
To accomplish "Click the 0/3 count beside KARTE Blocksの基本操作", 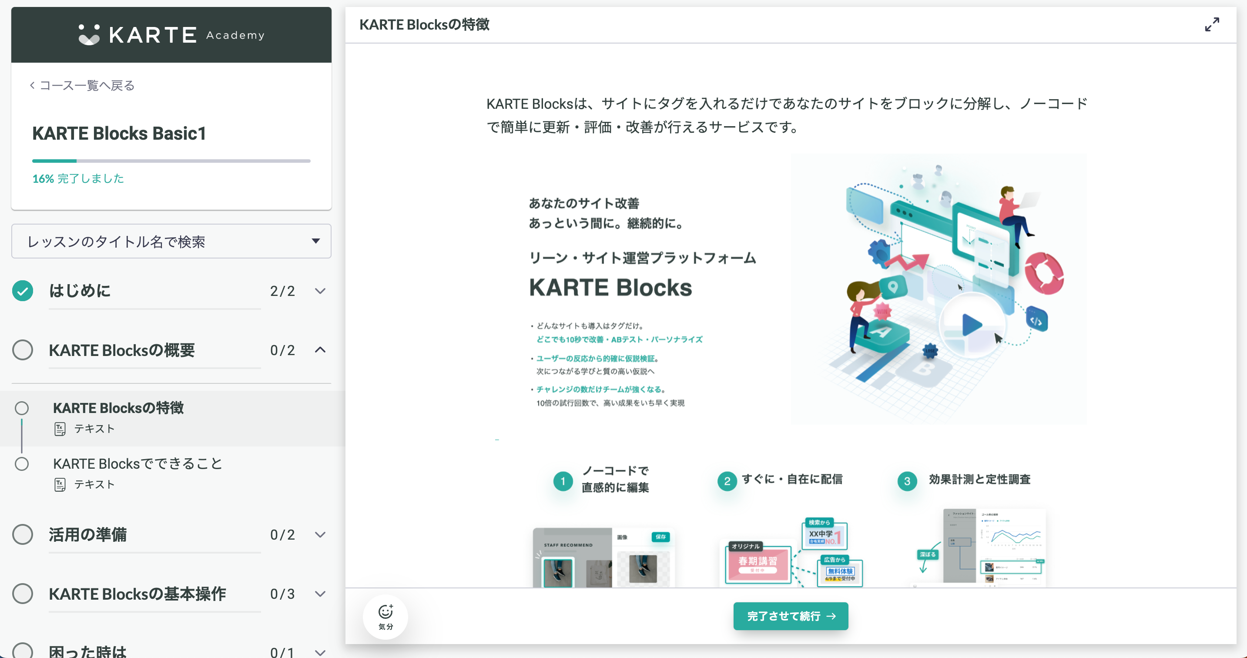I will tap(283, 594).
